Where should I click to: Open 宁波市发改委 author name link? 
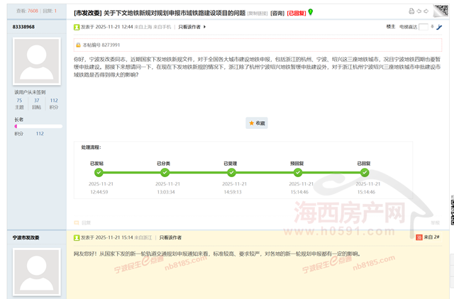28,237
